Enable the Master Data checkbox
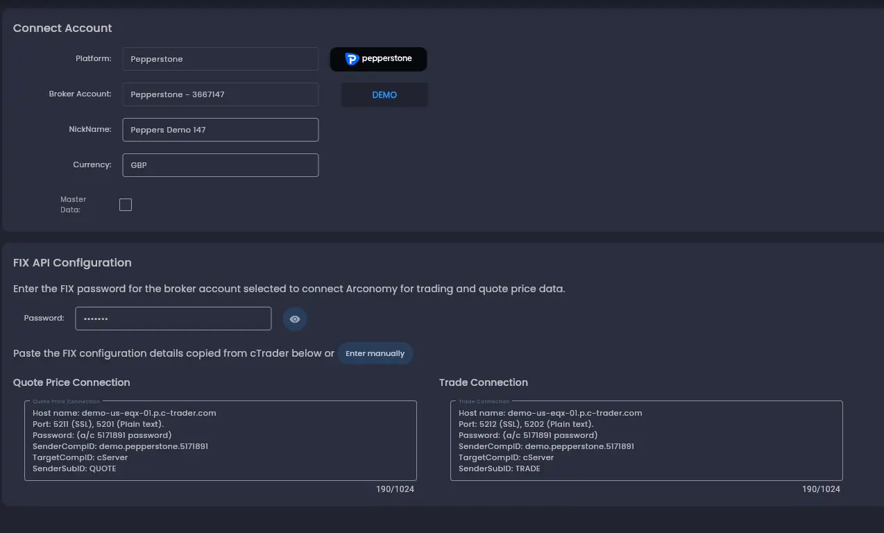 (x=126, y=204)
